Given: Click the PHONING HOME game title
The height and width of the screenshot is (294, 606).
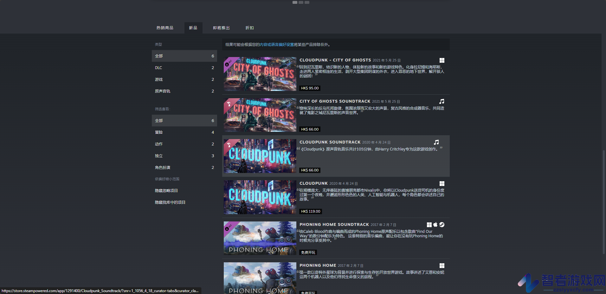Looking at the screenshot, I should [x=318, y=265].
